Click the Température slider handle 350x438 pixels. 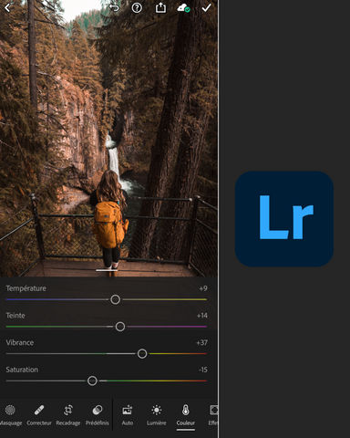point(115,299)
